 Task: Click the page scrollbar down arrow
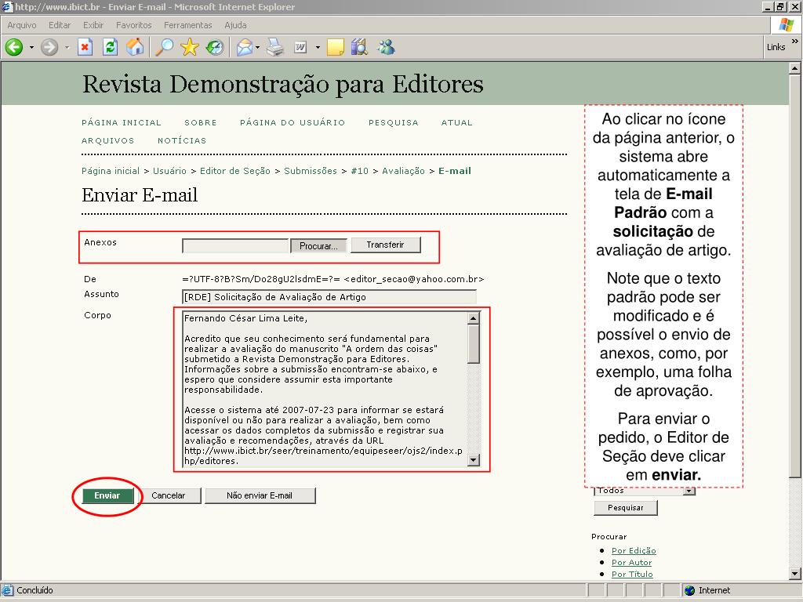pos(795,574)
